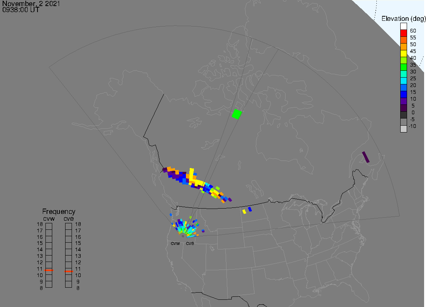Select the orange swatch between 45 and 50
The image size is (426, 307).
pos(403,47)
